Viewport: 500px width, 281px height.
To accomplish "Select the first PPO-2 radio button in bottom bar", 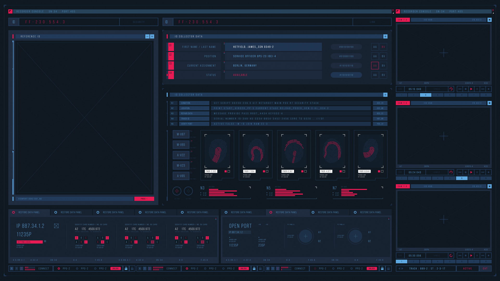I will [x=59, y=268].
